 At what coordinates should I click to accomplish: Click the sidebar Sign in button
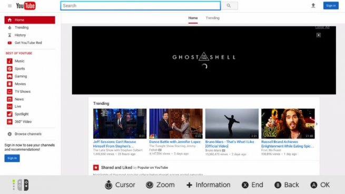12,158
